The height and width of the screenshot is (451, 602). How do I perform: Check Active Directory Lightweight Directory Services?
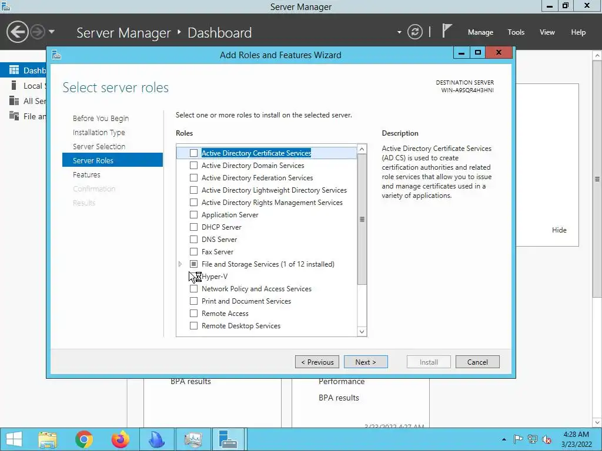coord(194,190)
